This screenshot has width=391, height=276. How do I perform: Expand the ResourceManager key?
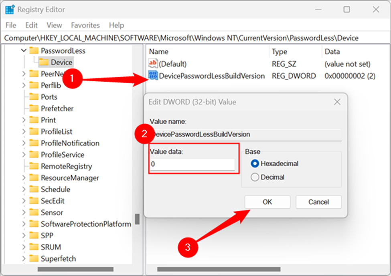coord(24,177)
